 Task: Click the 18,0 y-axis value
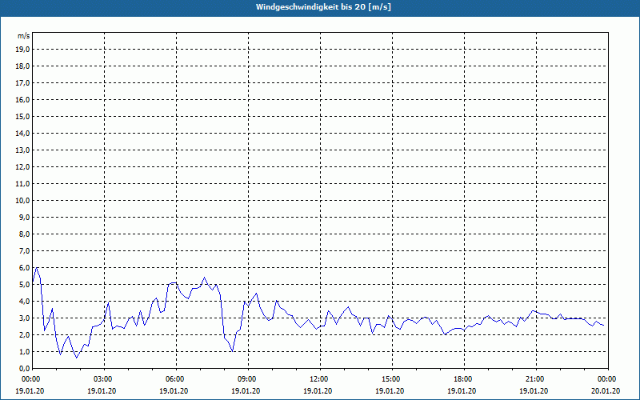(22, 66)
